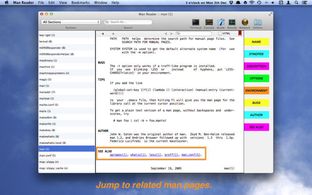
Task: Enable the HTML checkbox
Action: coord(220,34)
